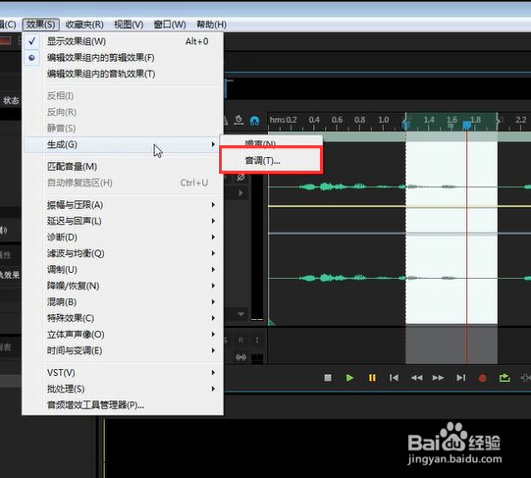Expand VST(V) submenu
Image resolution: width=531 pixels, height=478 pixels.
click(123, 373)
